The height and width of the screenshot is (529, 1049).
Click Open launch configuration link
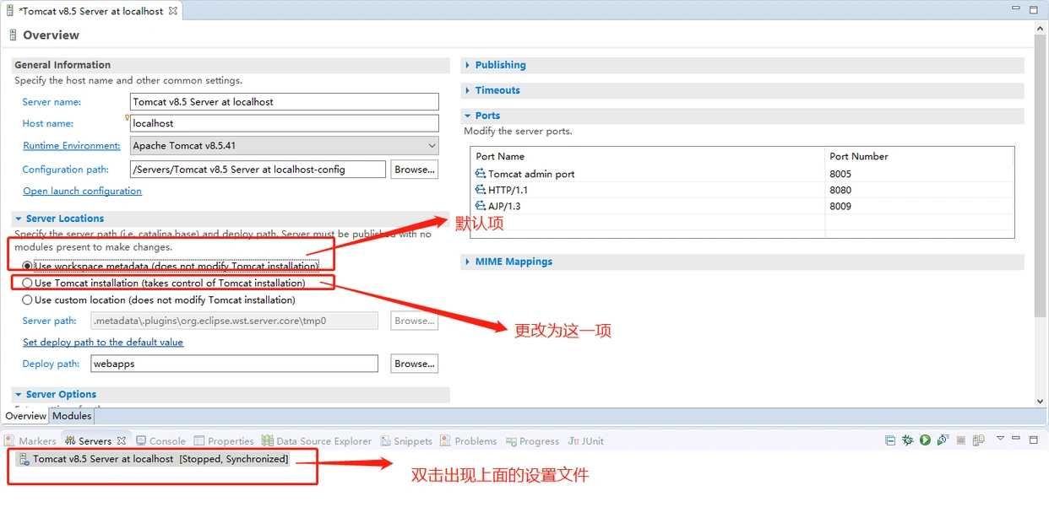coord(82,191)
